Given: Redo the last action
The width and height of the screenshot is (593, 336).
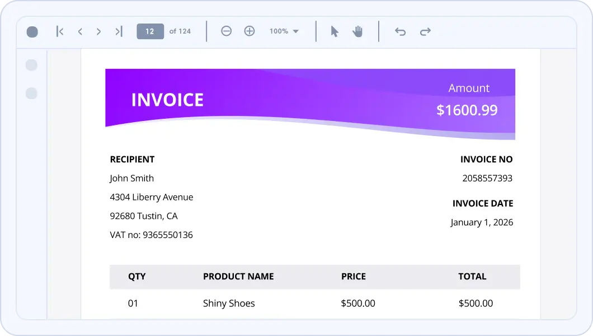Looking at the screenshot, I should 425,31.
